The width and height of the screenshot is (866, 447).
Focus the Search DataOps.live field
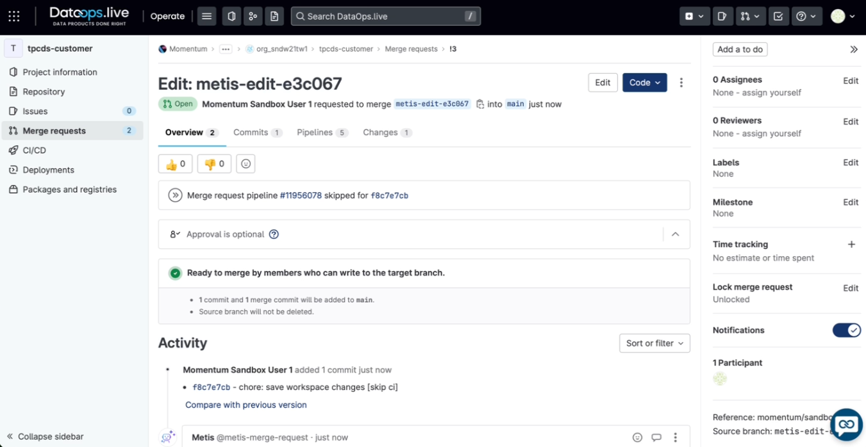pos(386,16)
